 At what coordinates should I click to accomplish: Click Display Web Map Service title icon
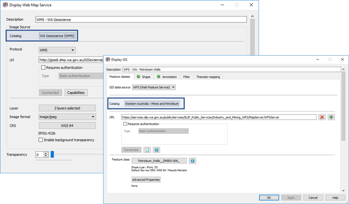pyautogui.click(x=5, y=5)
